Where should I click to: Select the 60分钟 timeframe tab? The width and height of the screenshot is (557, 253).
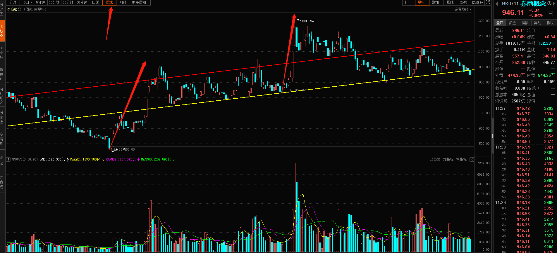pyautogui.click(x=82, y=2)
